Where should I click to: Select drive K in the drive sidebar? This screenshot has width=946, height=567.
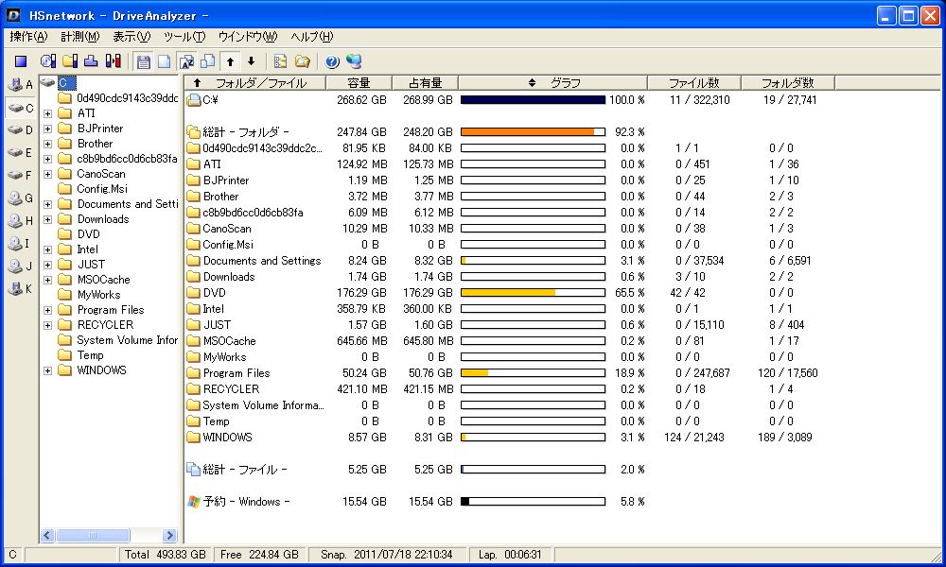(x=20, y=288)
